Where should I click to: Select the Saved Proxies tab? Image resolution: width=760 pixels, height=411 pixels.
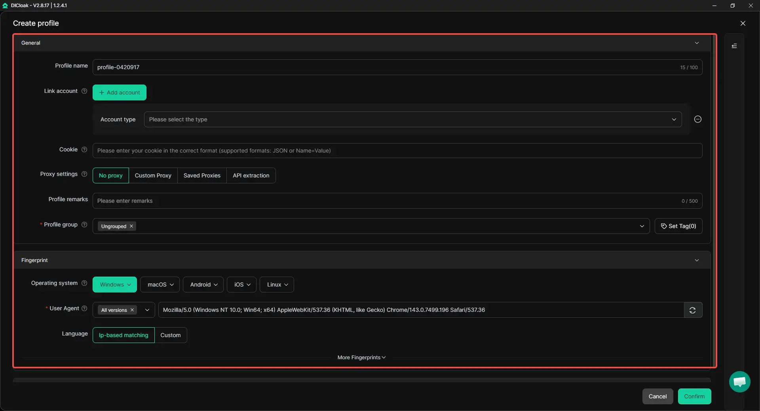tap(202, 175)
